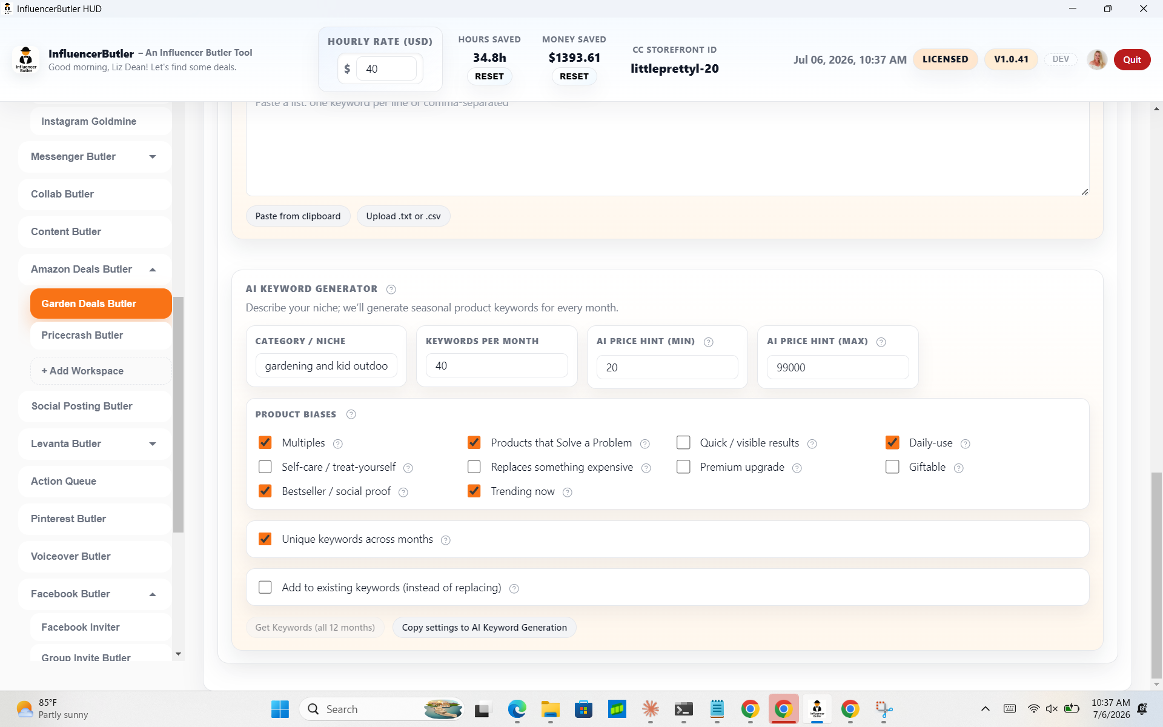The height and width of the screenshot is (727, 1163).
Task: Collapse Facebook Butler section
Action: (95, 594)
